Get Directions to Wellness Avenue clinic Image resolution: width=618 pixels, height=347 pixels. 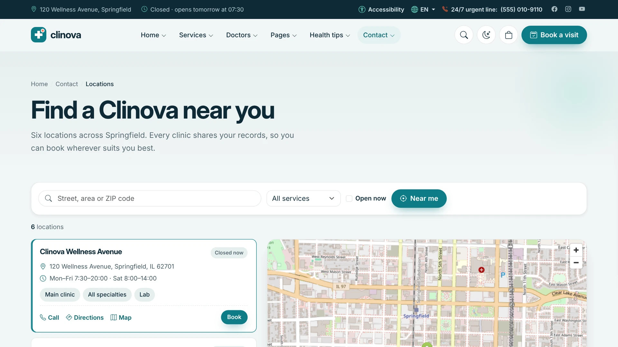85,317
